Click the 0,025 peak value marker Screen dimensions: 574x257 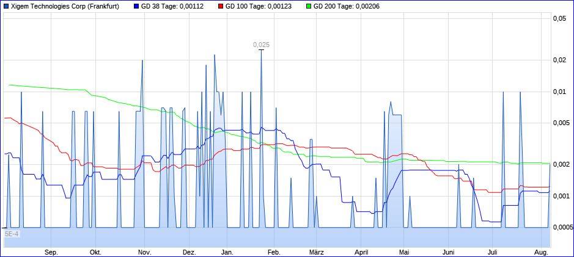tap(261, 45)
